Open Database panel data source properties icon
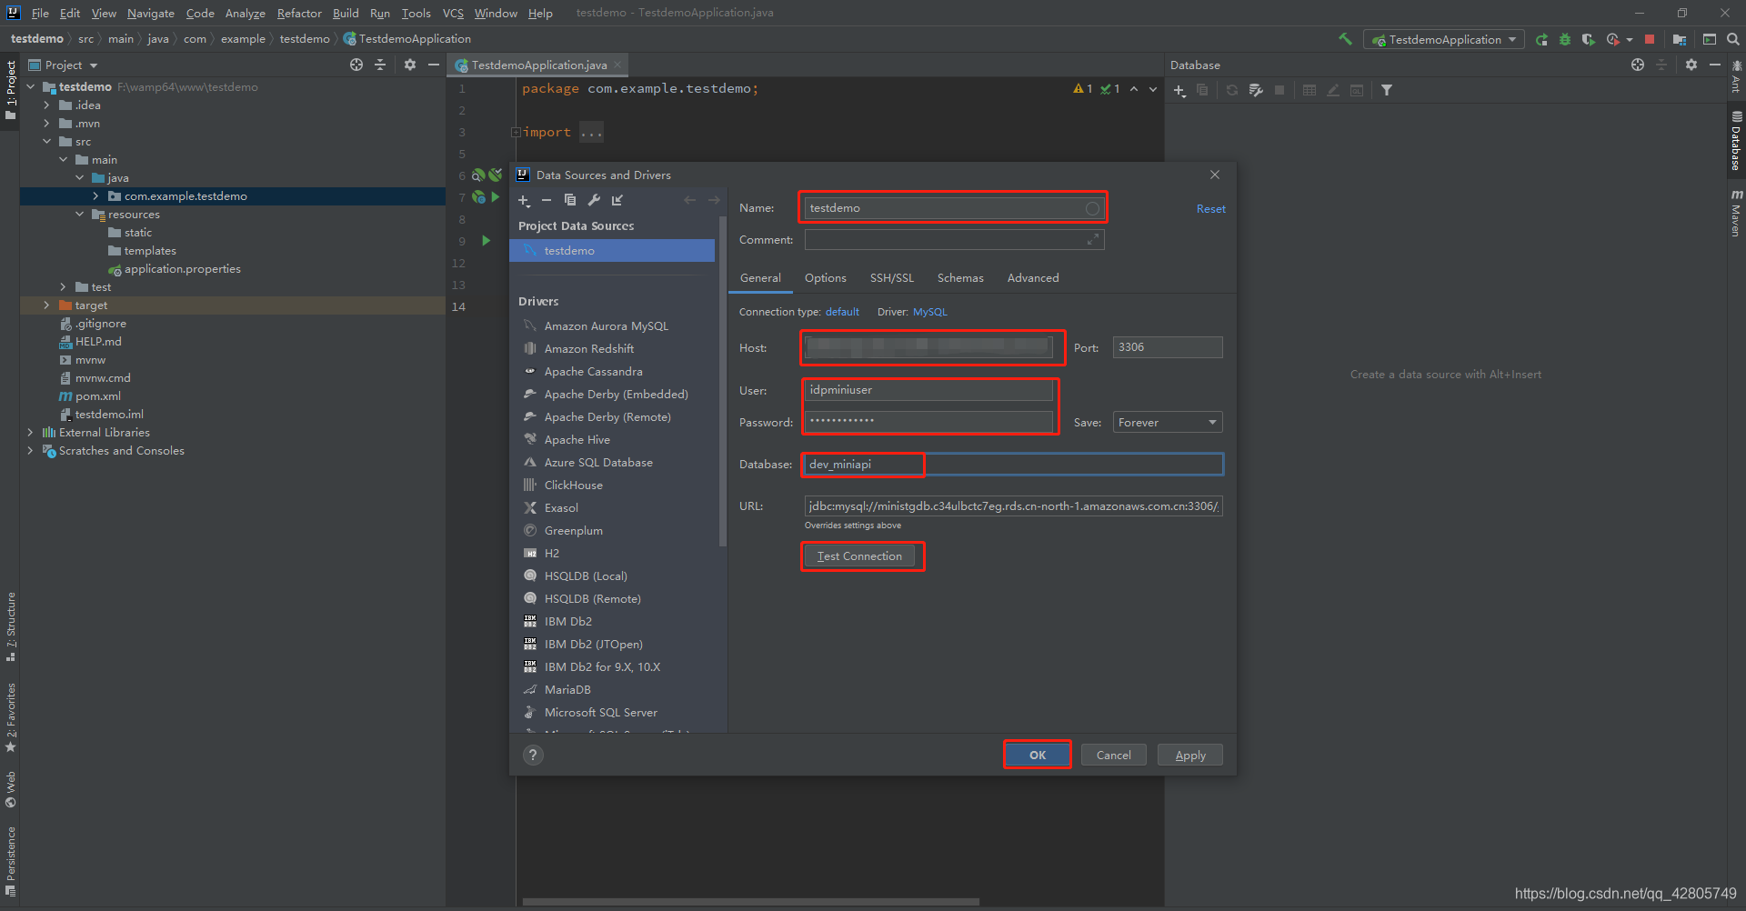 1256,90
